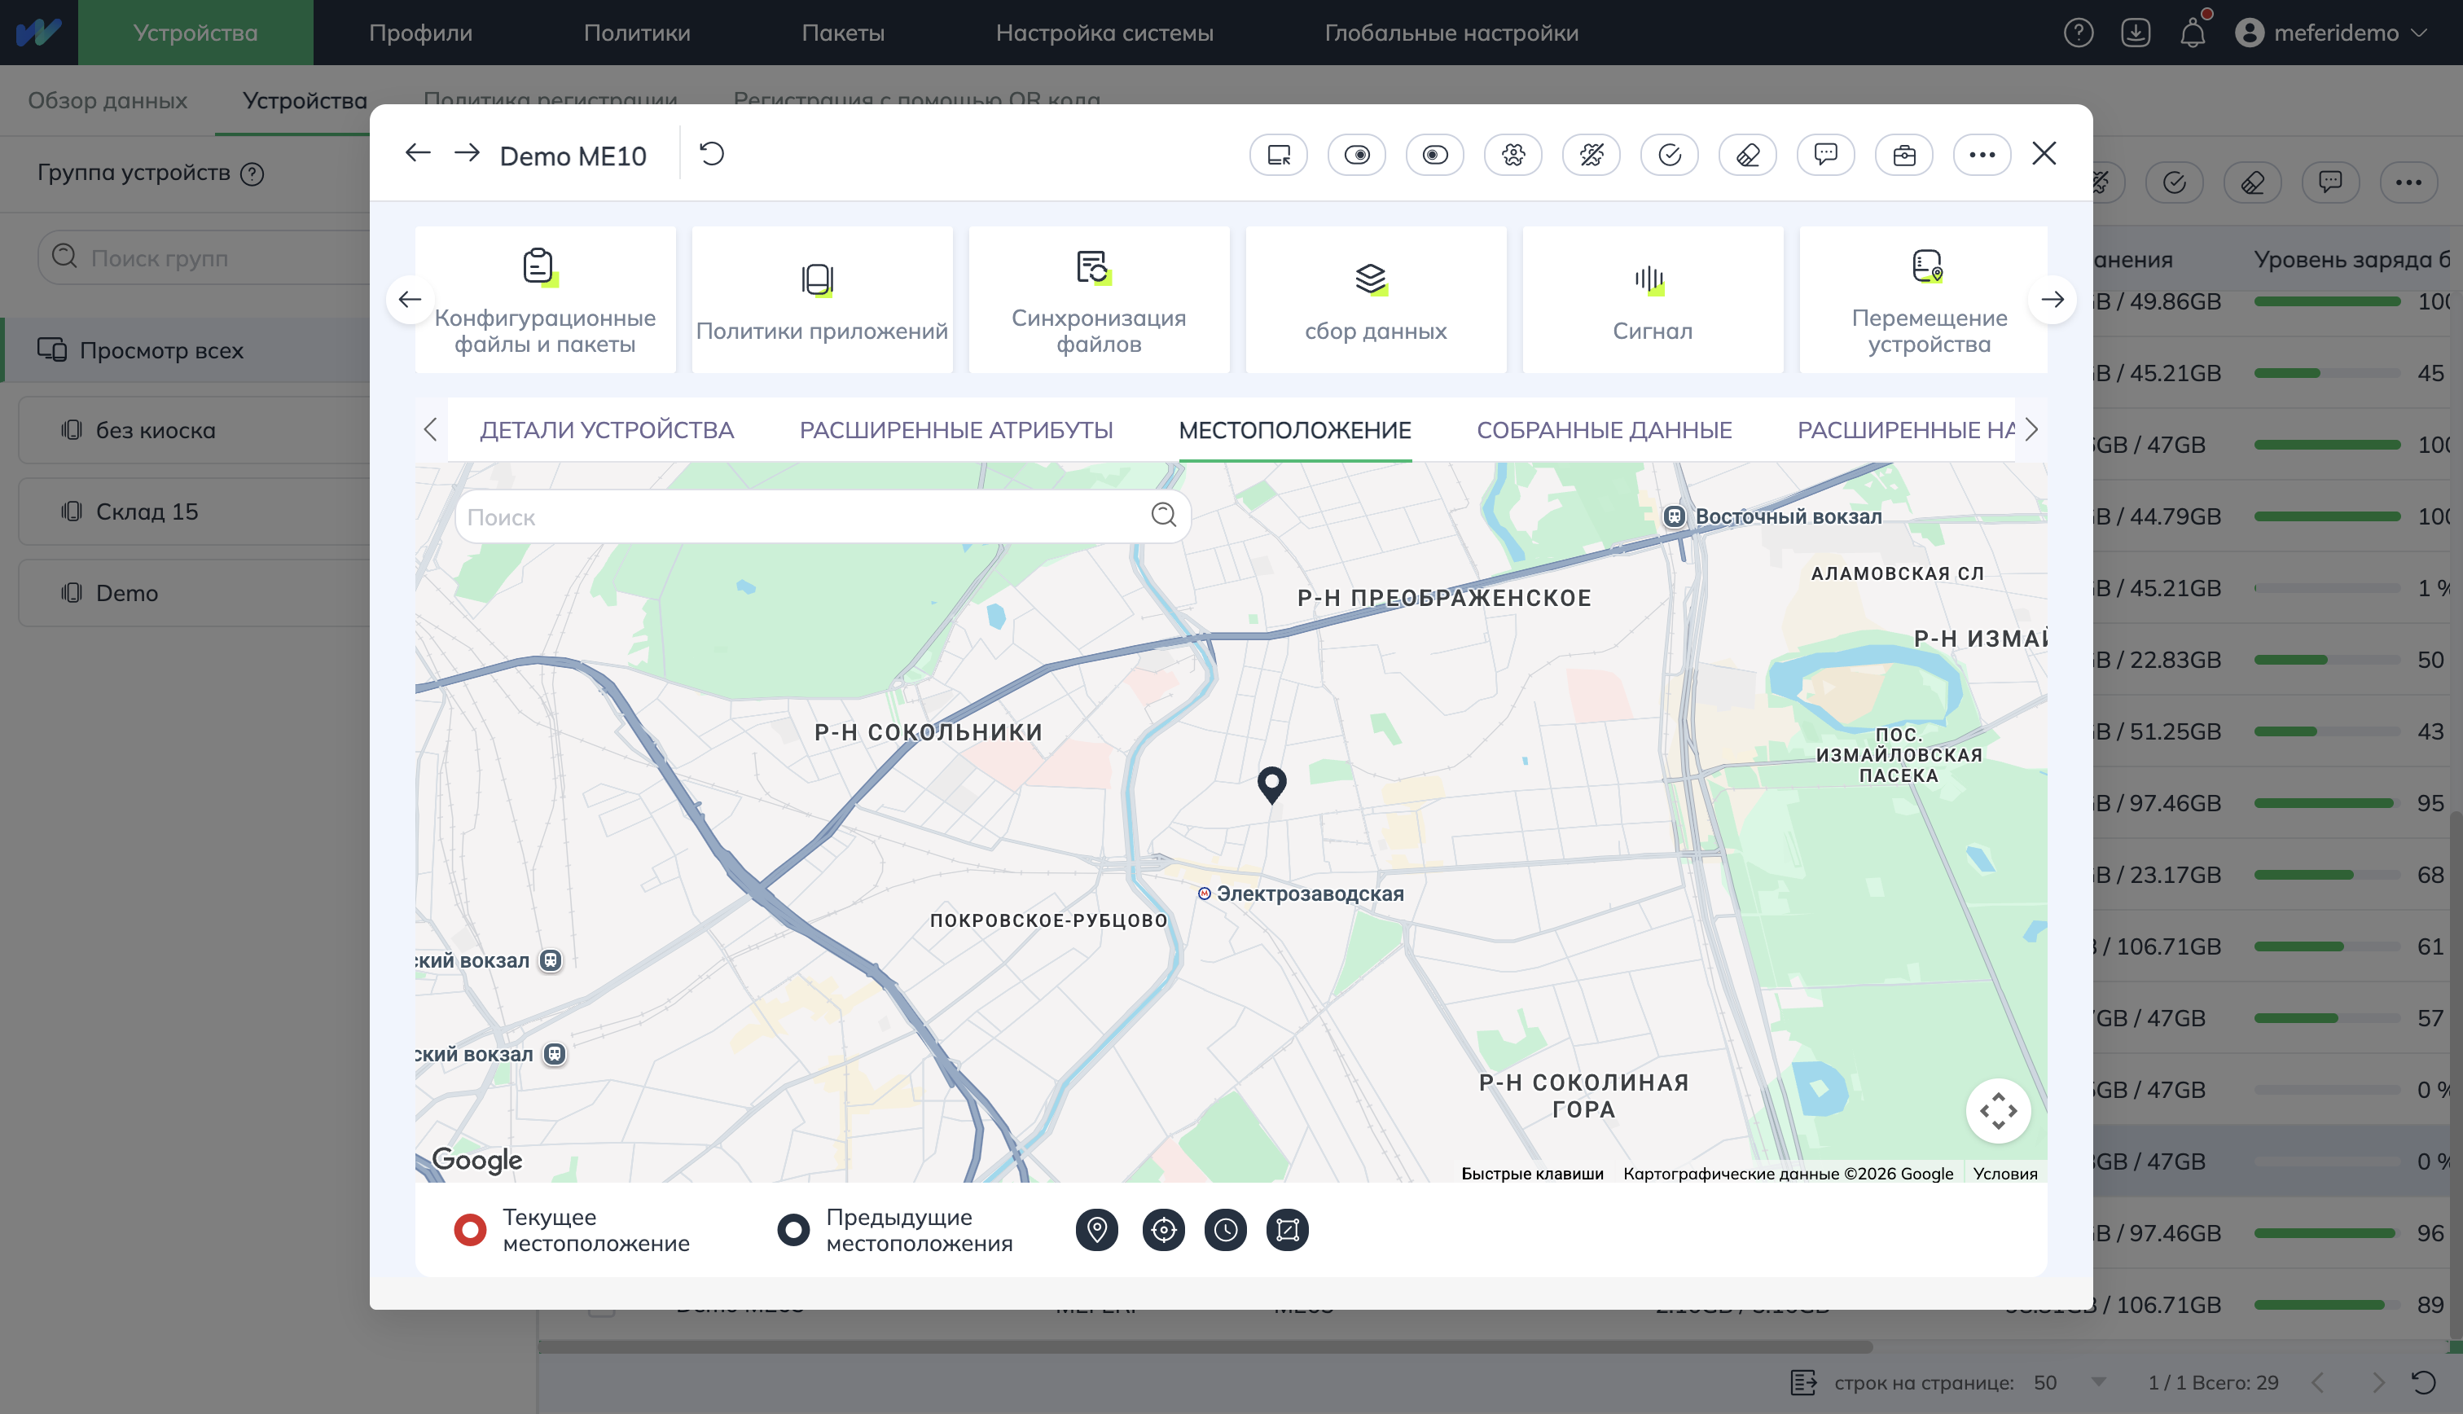Viewport: 2463px width, 1414px height.
Task: Open Профили in top navigation
Action: [x=420, y=33]
